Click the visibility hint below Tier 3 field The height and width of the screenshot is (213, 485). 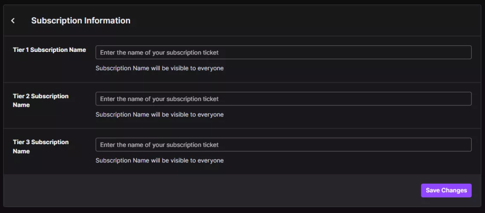[160, 160]
